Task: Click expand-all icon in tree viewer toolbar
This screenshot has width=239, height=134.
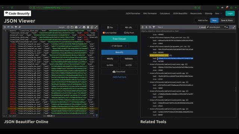Action: [143, 27]
